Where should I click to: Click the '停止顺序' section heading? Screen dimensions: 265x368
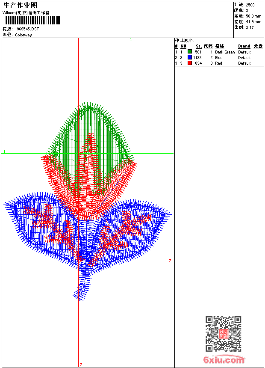click(x=185, y=40)
